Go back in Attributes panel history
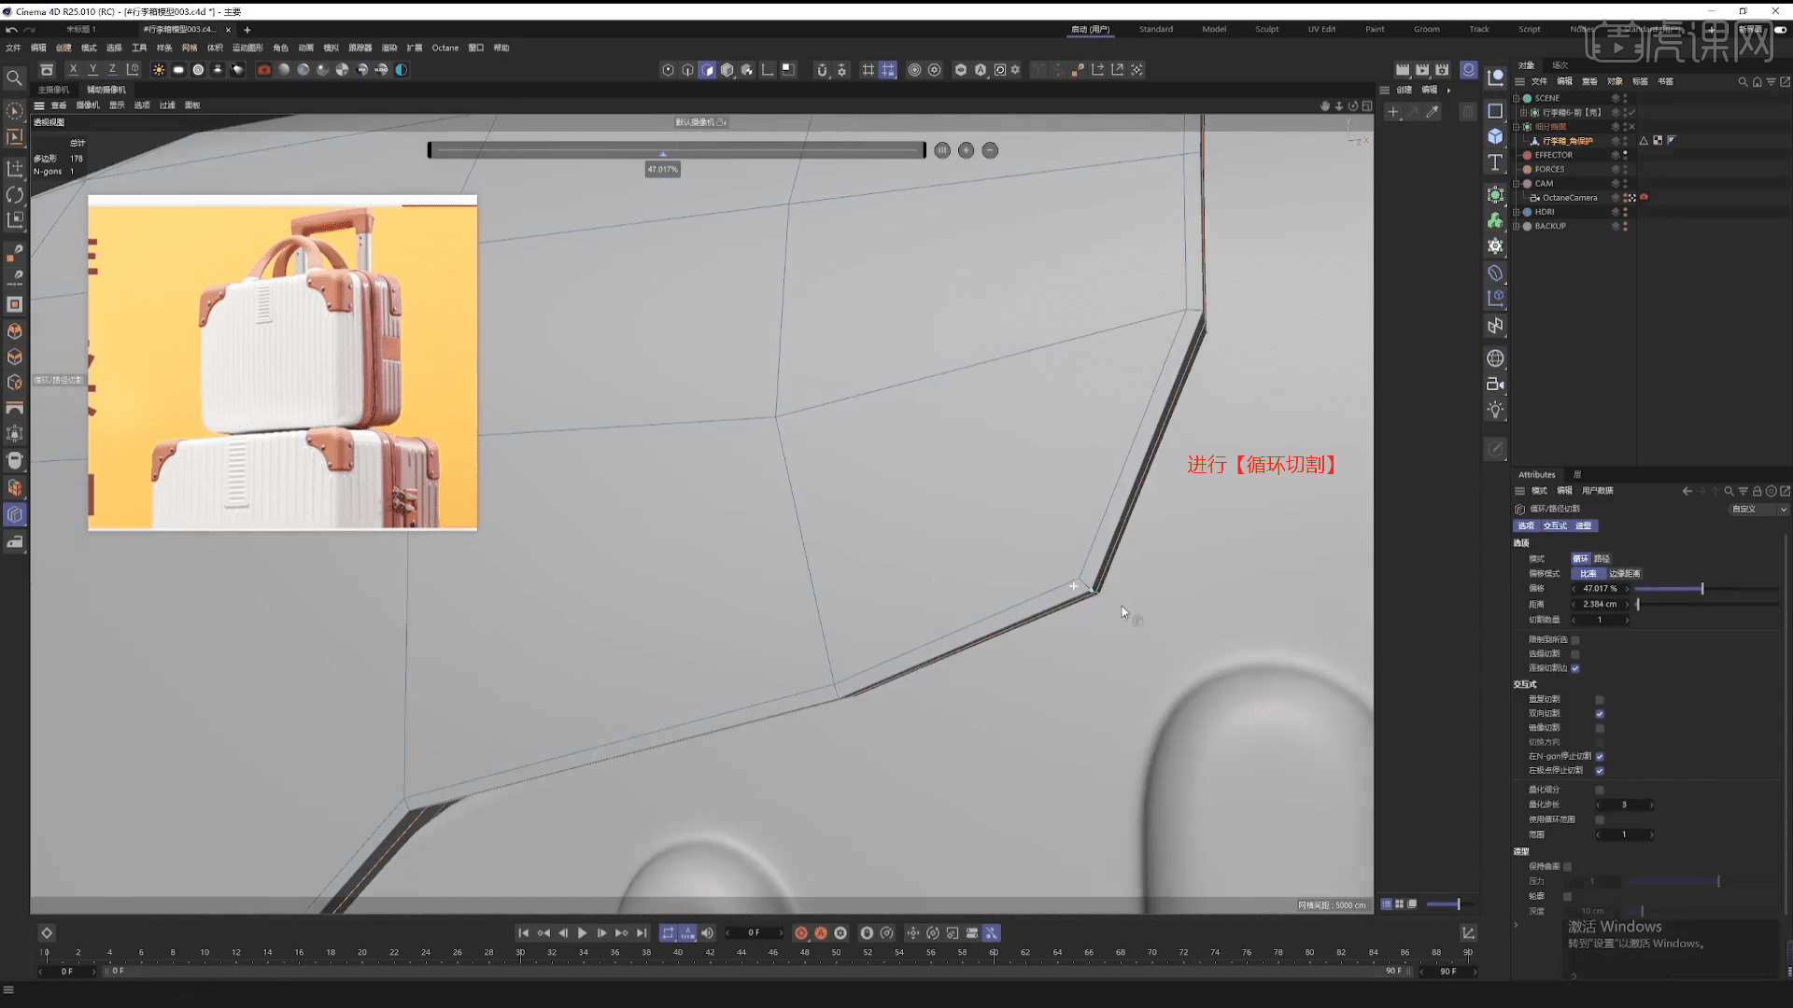Image resolution: width=1793 pixels, height=1008 pixels. click(x=1687, y=491)
